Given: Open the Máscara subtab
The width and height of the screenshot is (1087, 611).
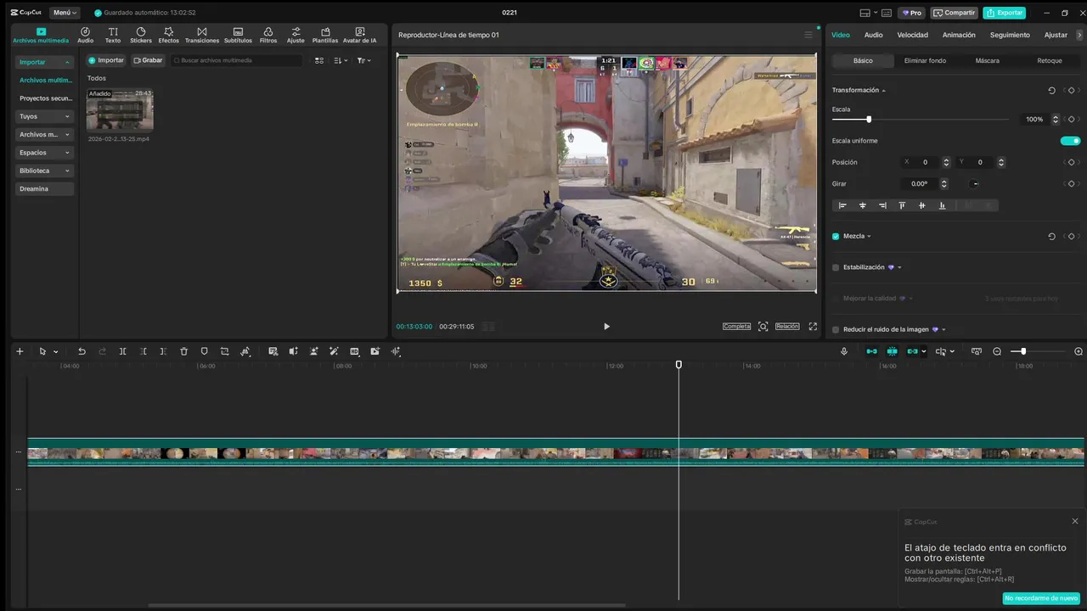Looking at the screenshot, I should (987, 61).
